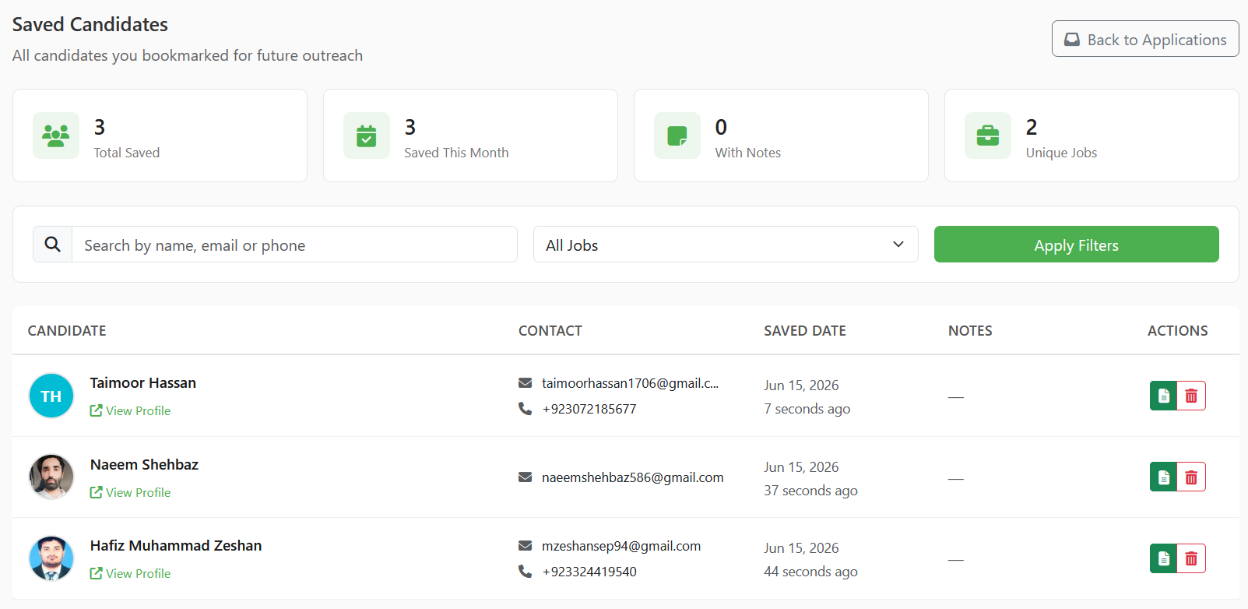Click the SAVED DATE column header
The height and width of the screenshot is (609, 1248).
805,330
